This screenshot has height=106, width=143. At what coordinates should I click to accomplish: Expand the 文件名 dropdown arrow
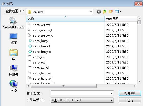pos(111,93)
